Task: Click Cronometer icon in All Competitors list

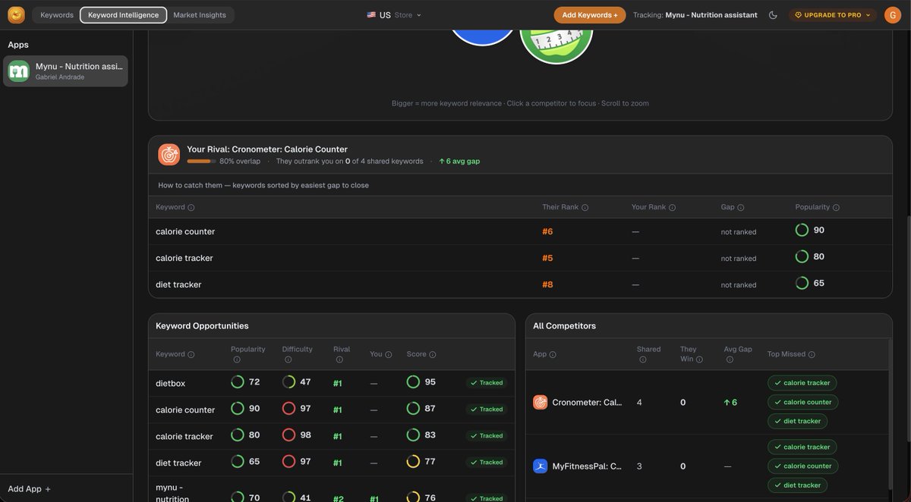Action: pyautogui.click(x=541, y=403)
